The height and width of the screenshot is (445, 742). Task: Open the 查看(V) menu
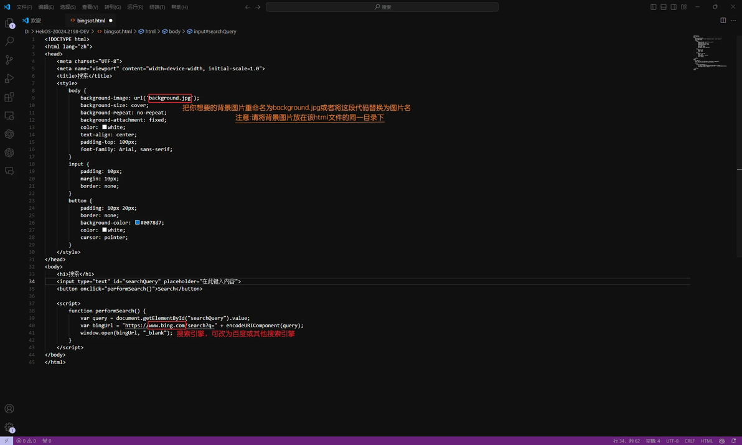tap(90, 7)
